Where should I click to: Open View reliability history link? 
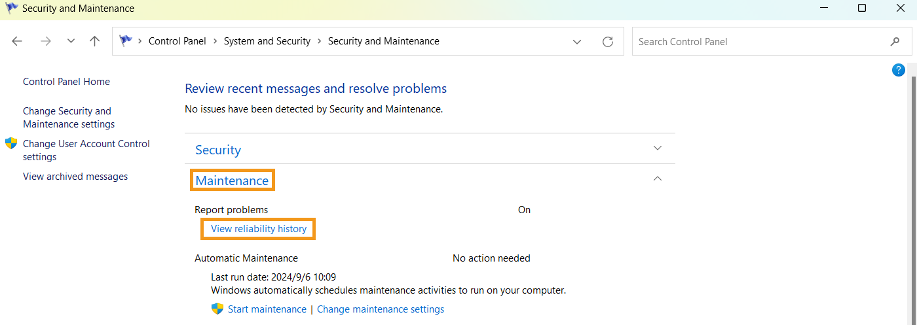pos(259,229)
